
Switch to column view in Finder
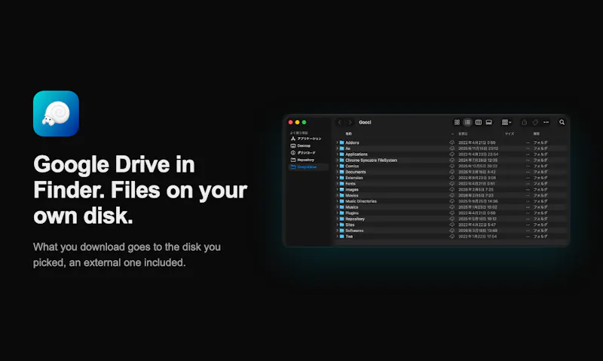pyautogui.click(x=479, y=122)
